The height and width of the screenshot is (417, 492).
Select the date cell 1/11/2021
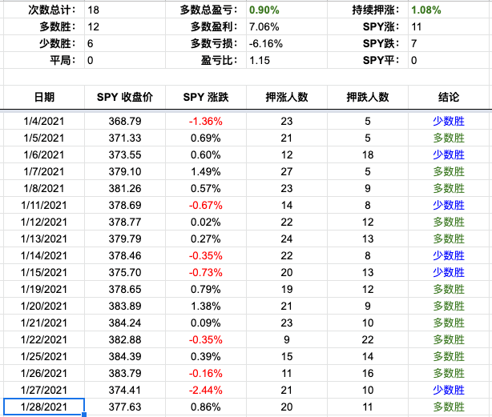(x=44, y=205)
